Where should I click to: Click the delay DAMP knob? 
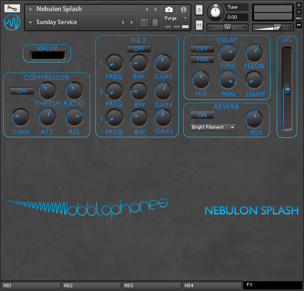pos(254,80)
